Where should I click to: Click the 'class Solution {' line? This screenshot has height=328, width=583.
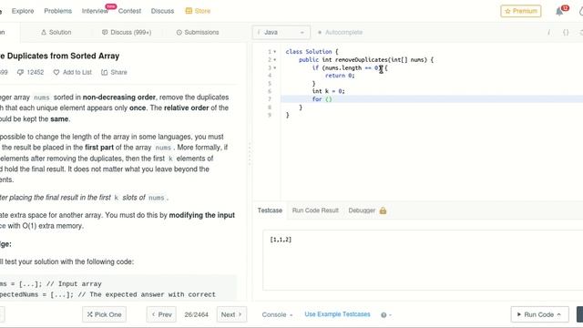tap(312, 52)
